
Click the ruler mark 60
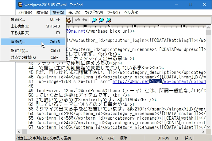tap(134, 26)
